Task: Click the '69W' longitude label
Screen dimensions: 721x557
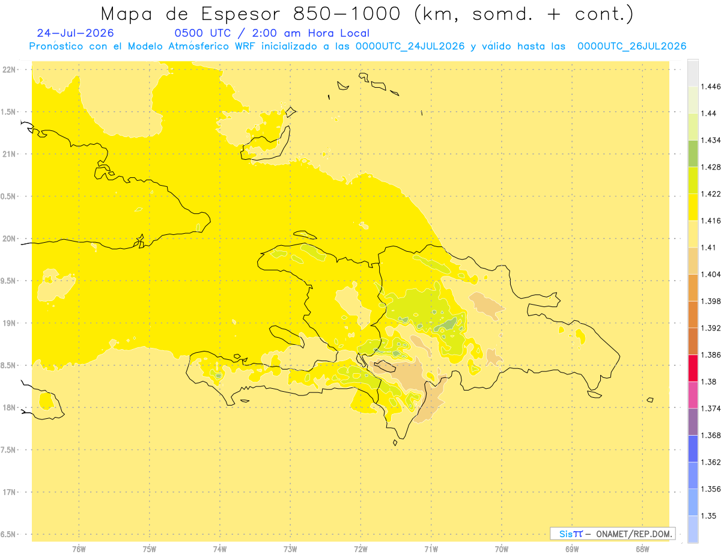Action: (572, 549)
